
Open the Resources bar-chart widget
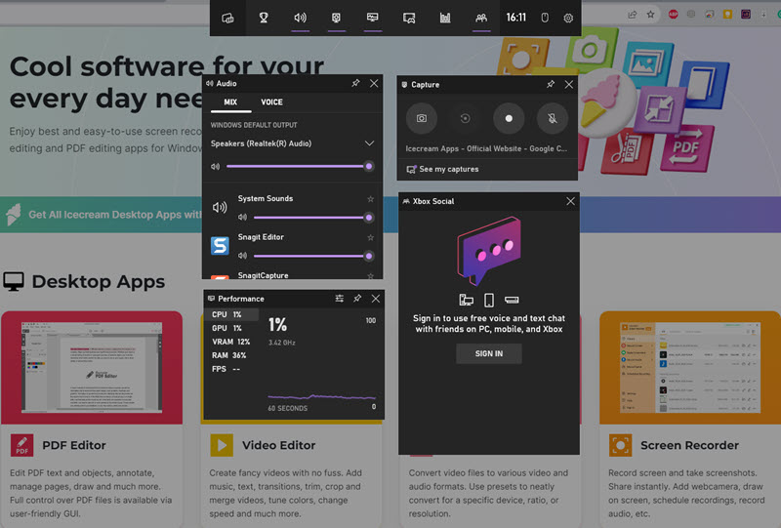point(445,18)
